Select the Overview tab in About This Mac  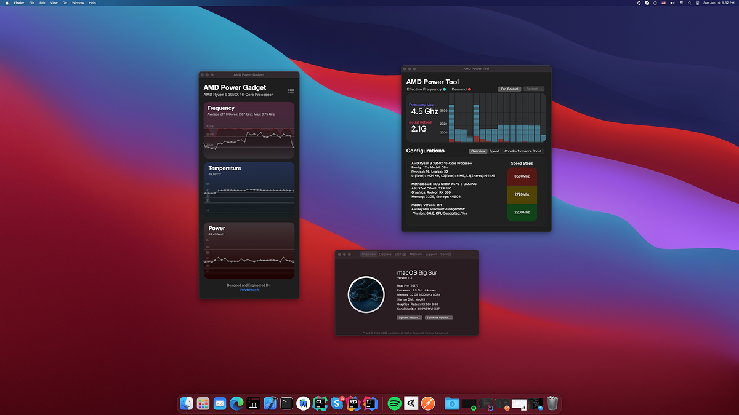368,254
